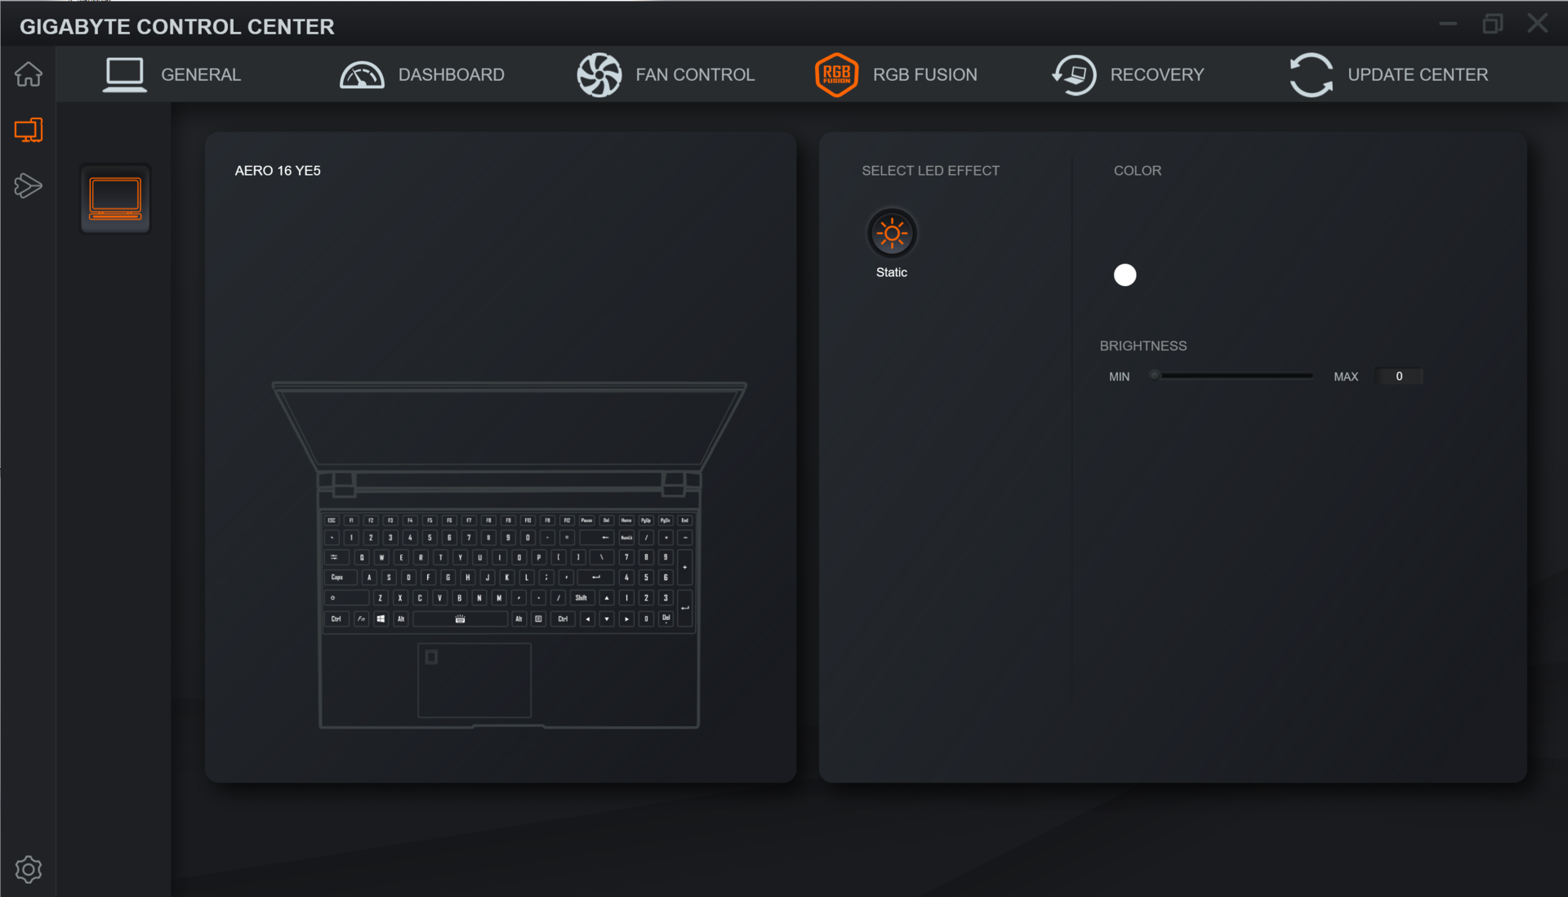Image resolution: width=1568 pixels, height=897 pixels.
Task: Pick the white color swatch
Action: click(1125, 275)
